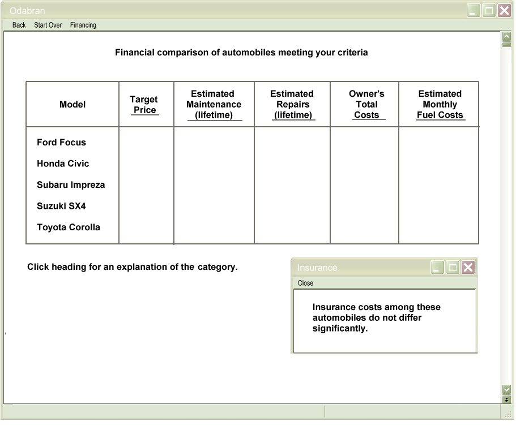
Task: Click Close on the Insurance window
Action: click(x=305, y=283)
